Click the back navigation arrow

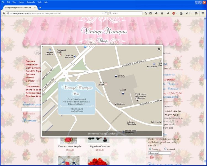4,13
